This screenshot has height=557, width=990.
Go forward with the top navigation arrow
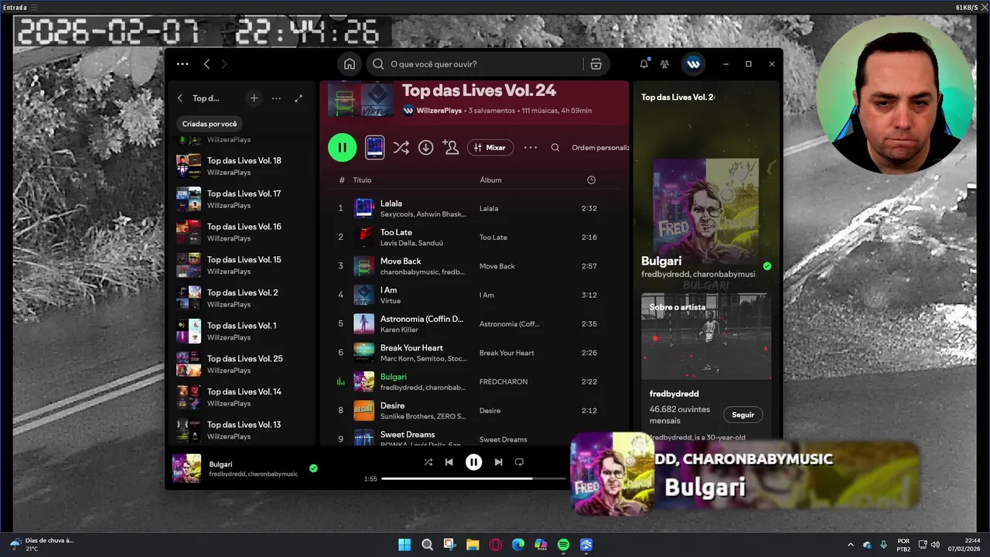[x=224, y=64]
